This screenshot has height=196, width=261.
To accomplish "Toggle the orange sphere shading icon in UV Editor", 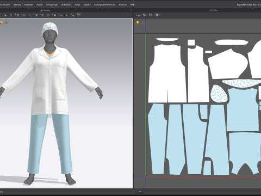I will [x=138, y=22].
